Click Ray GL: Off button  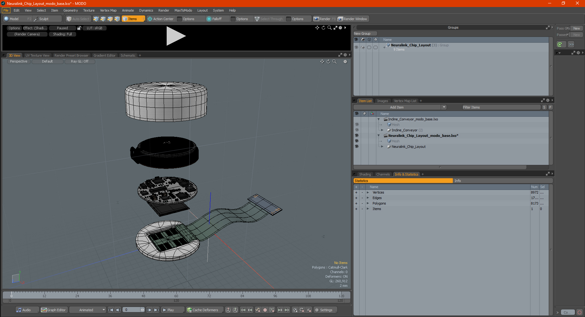(x=80, y=62)
